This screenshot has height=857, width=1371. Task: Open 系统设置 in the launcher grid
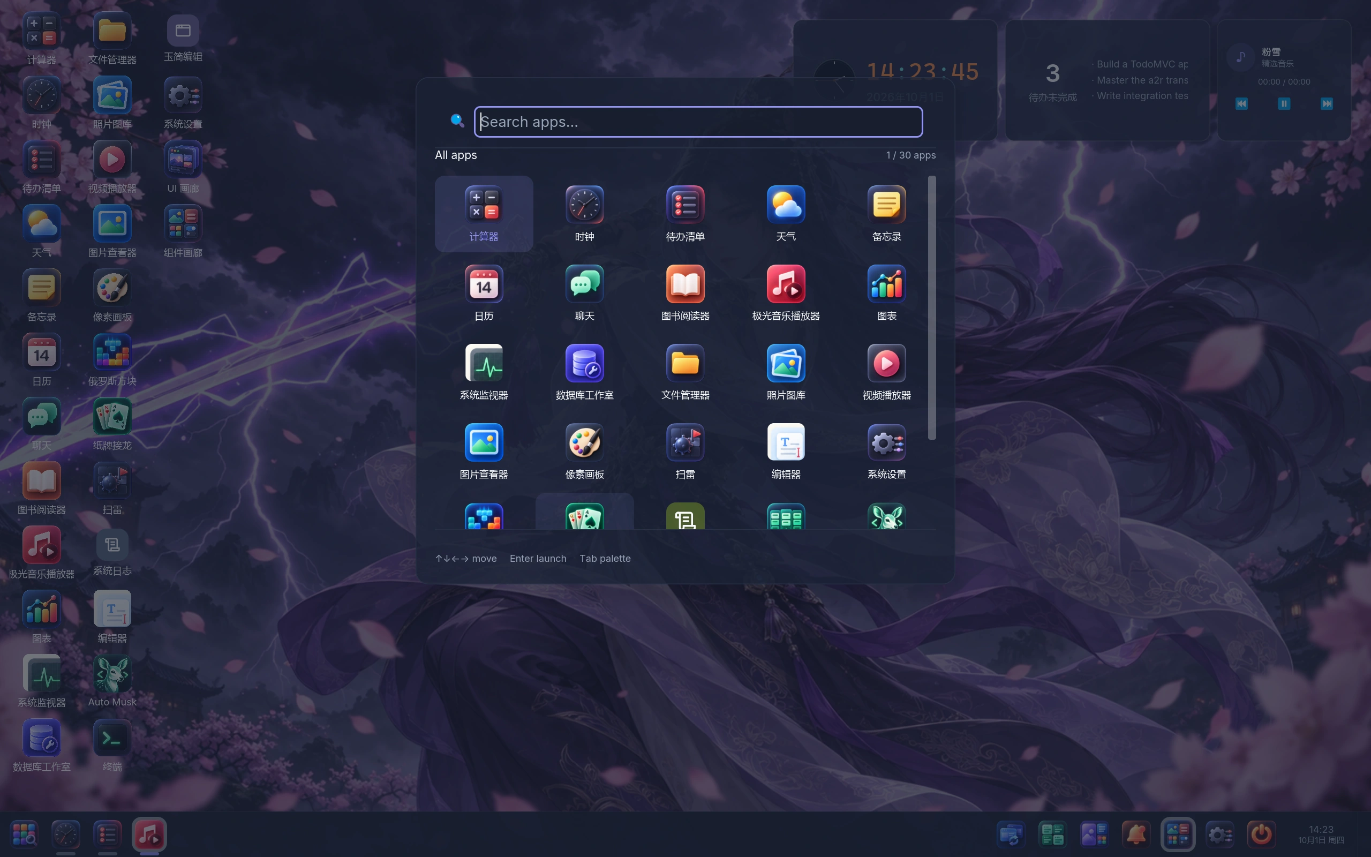pos(887,452)
